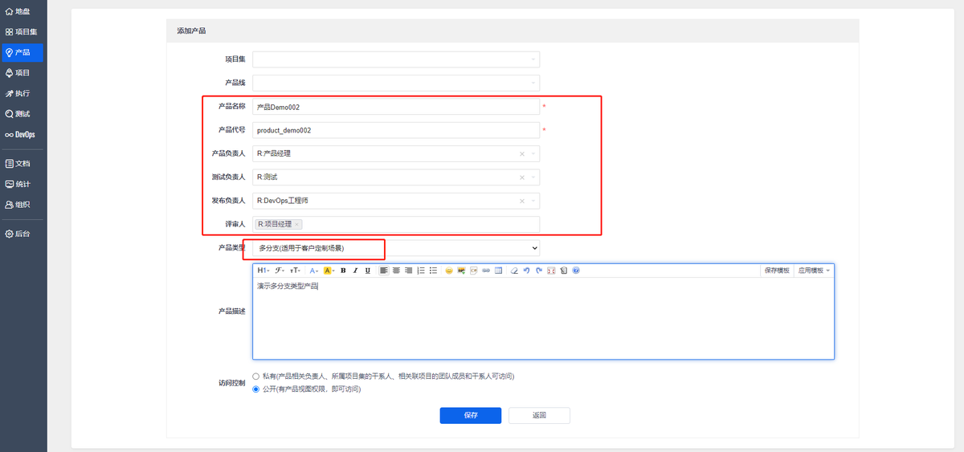Open 组织 in sidebar
Screen dimensions: 964x452
click(x=22, y=205)
